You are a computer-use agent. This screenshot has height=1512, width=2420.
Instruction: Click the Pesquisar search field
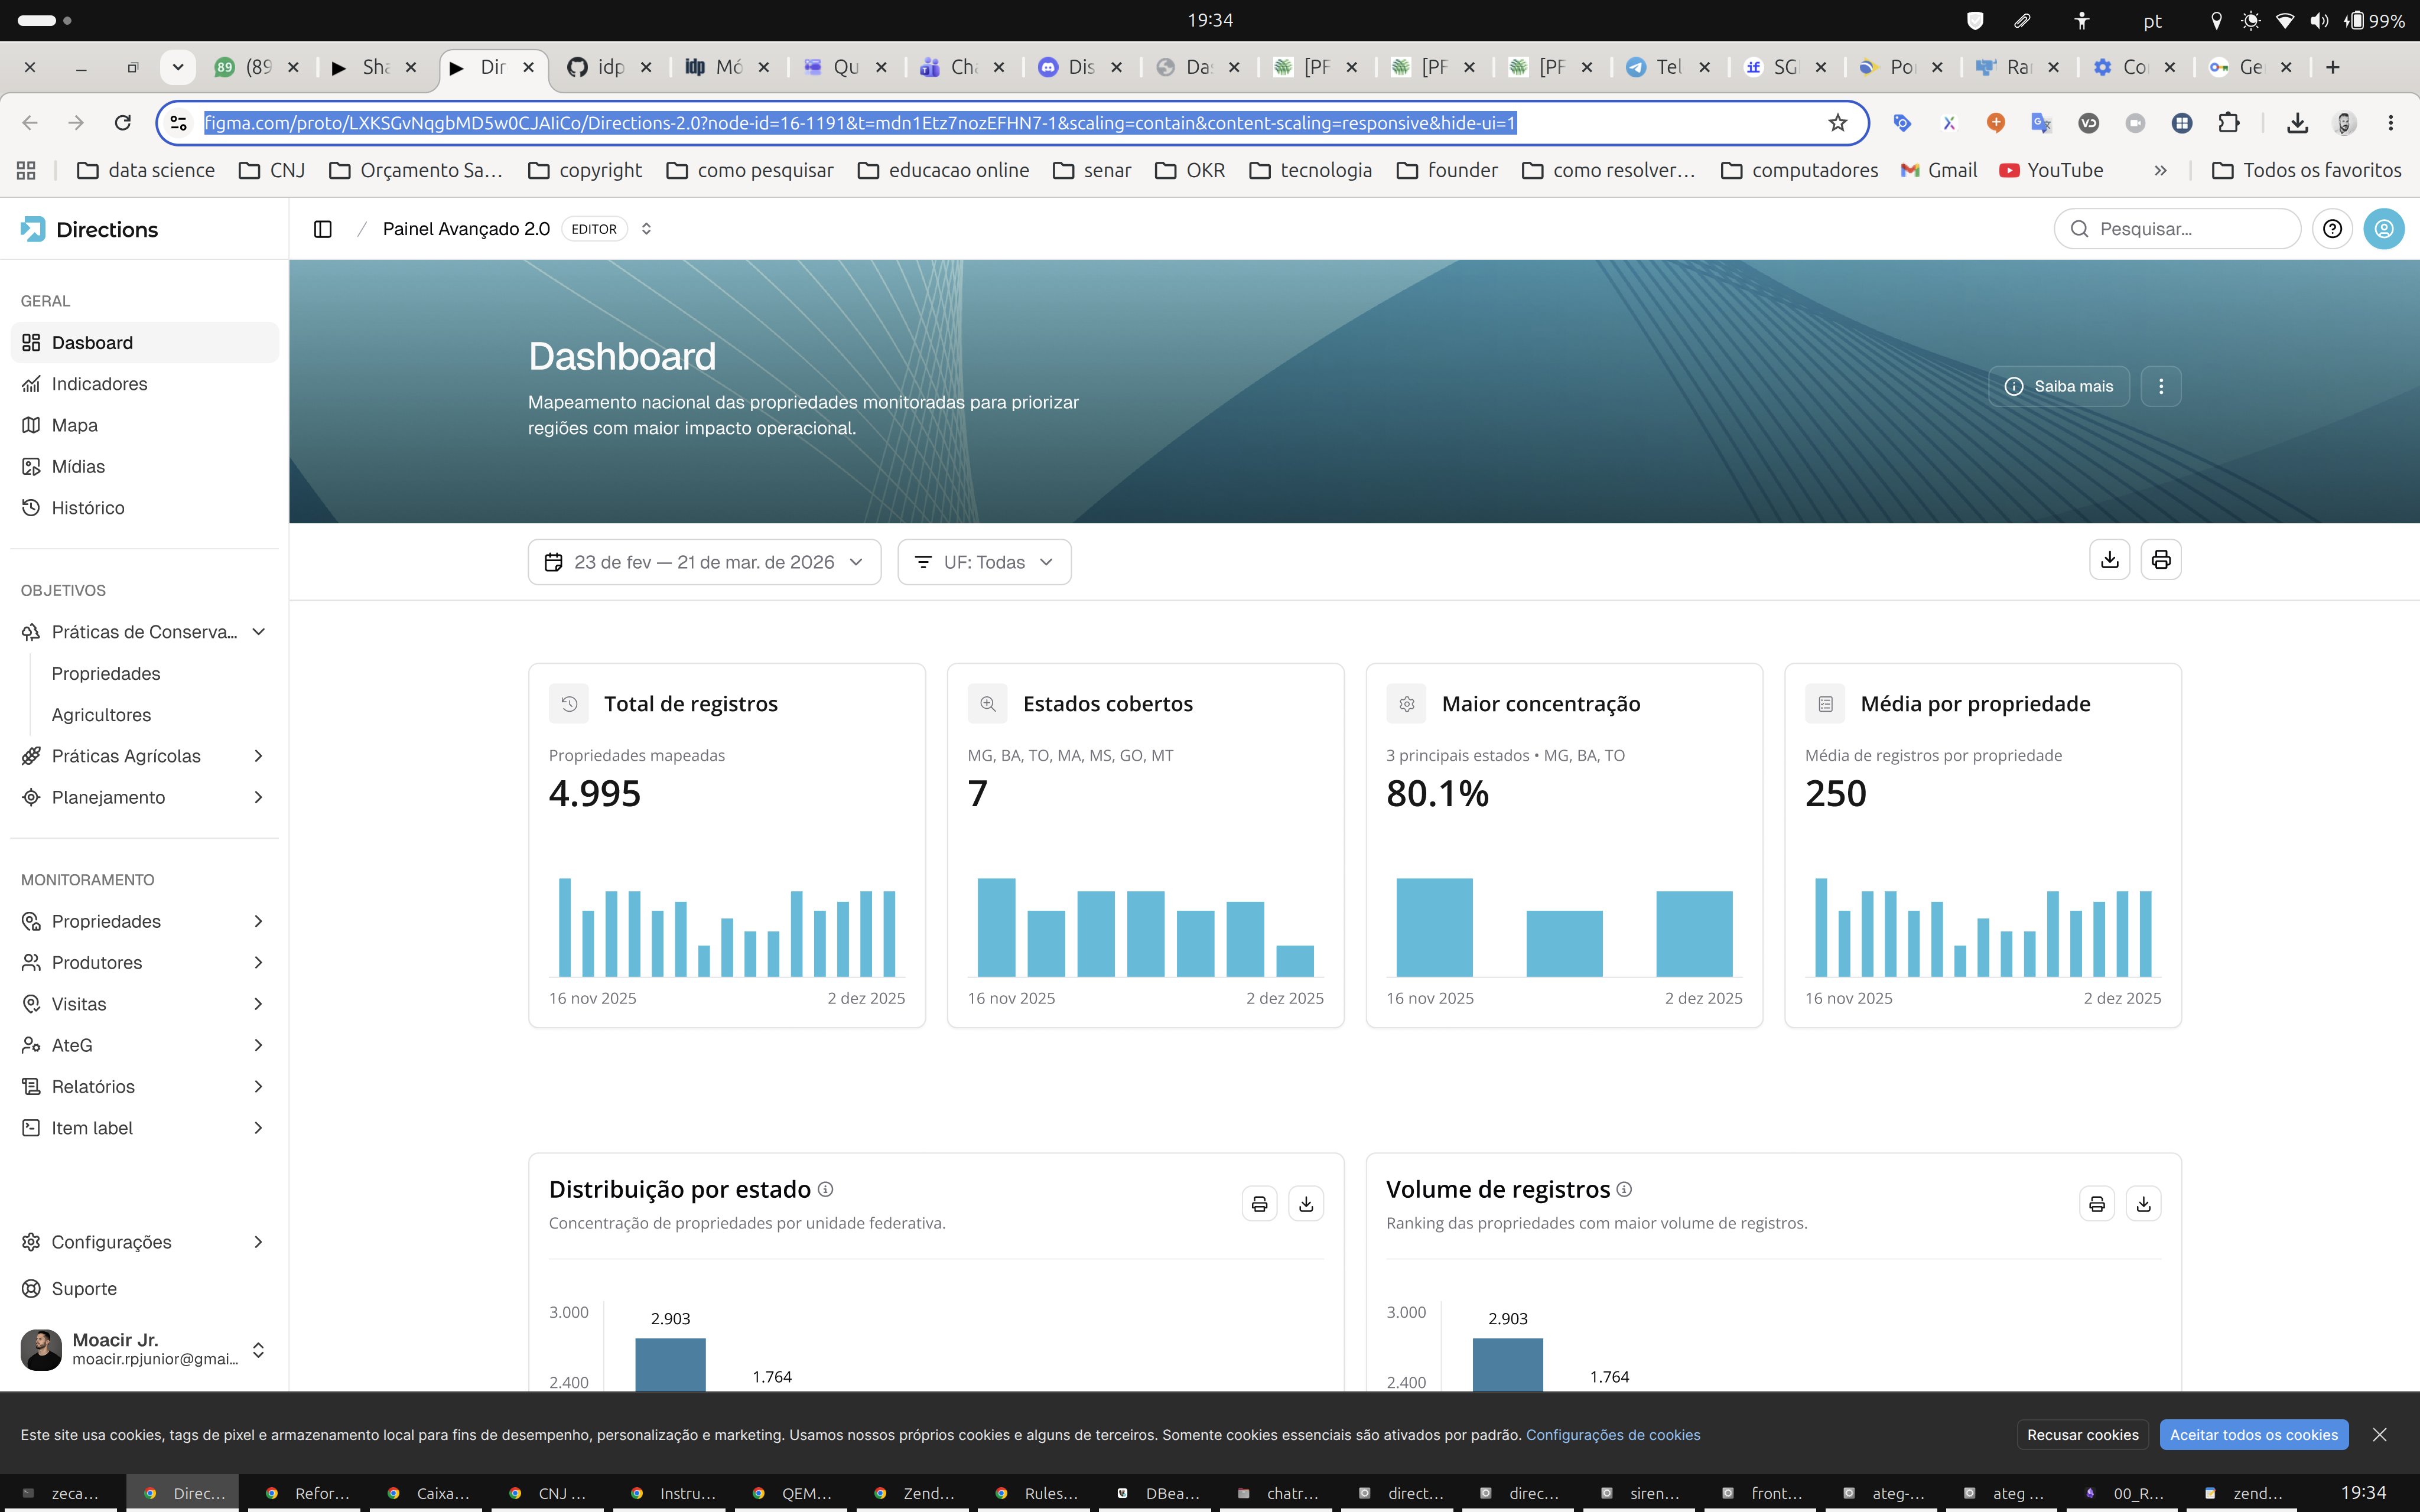coord(2177,229)
